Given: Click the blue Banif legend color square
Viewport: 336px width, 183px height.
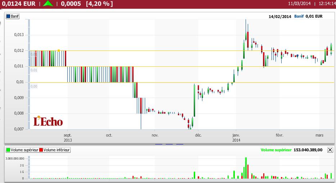Looking at the screenshot, I should click(x=8, y=16).
